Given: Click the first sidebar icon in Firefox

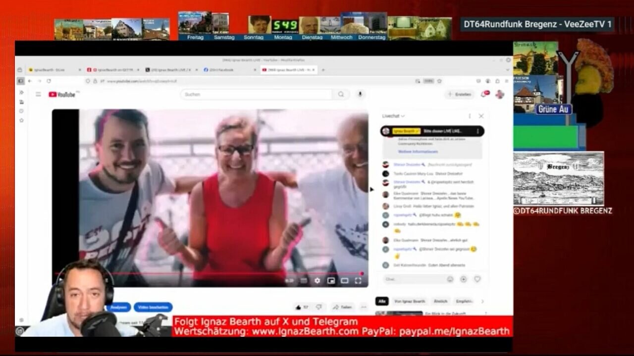Looking at the screenshot, I should click(x=21, y=92).
